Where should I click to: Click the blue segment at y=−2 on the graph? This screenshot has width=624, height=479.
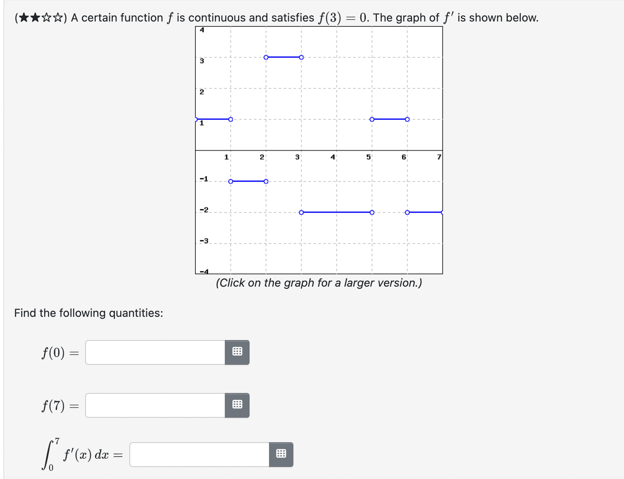(336, 212)
